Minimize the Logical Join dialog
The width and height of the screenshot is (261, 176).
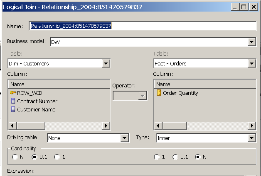pyautogui.click(x=235, y=7)
